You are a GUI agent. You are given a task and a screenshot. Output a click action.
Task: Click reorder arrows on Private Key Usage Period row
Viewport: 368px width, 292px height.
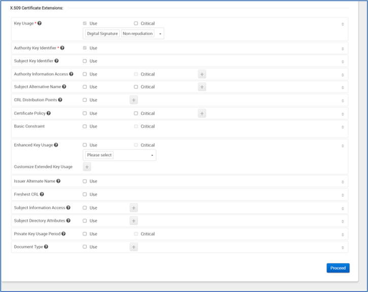pyautogui.click(x=343, y=235)
